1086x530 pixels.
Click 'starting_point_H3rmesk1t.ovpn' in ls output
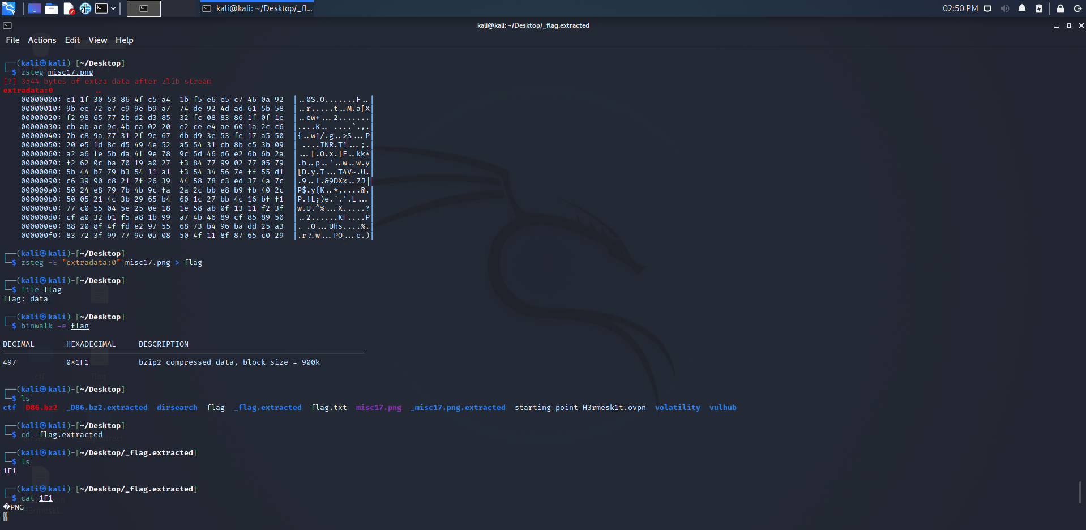pos(580,408)
